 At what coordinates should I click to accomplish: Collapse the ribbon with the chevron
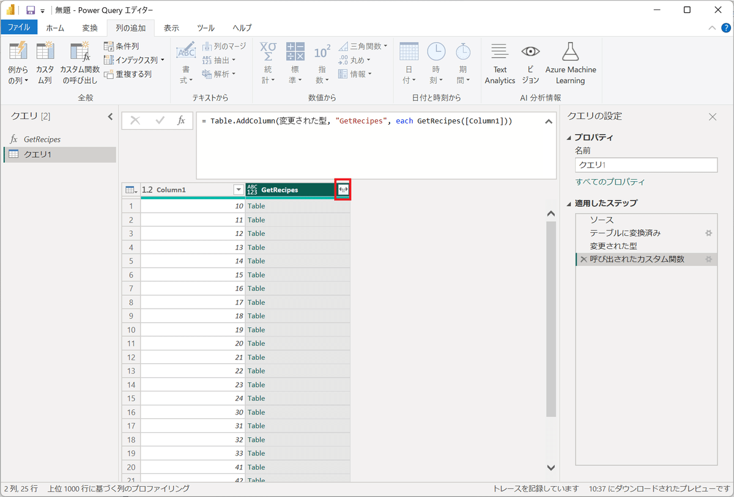coord(712,28)
